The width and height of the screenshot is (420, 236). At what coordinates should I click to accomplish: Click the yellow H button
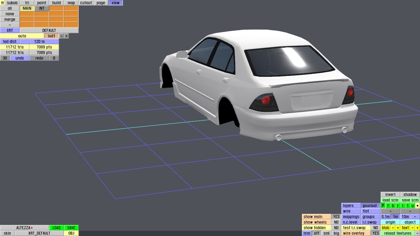click(x=2, y=3)
